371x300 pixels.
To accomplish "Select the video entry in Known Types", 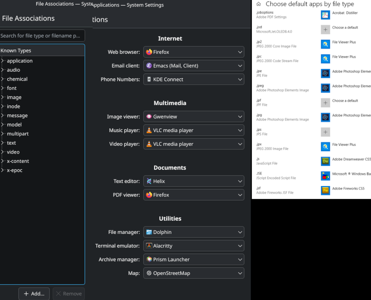I will [13, 152].
